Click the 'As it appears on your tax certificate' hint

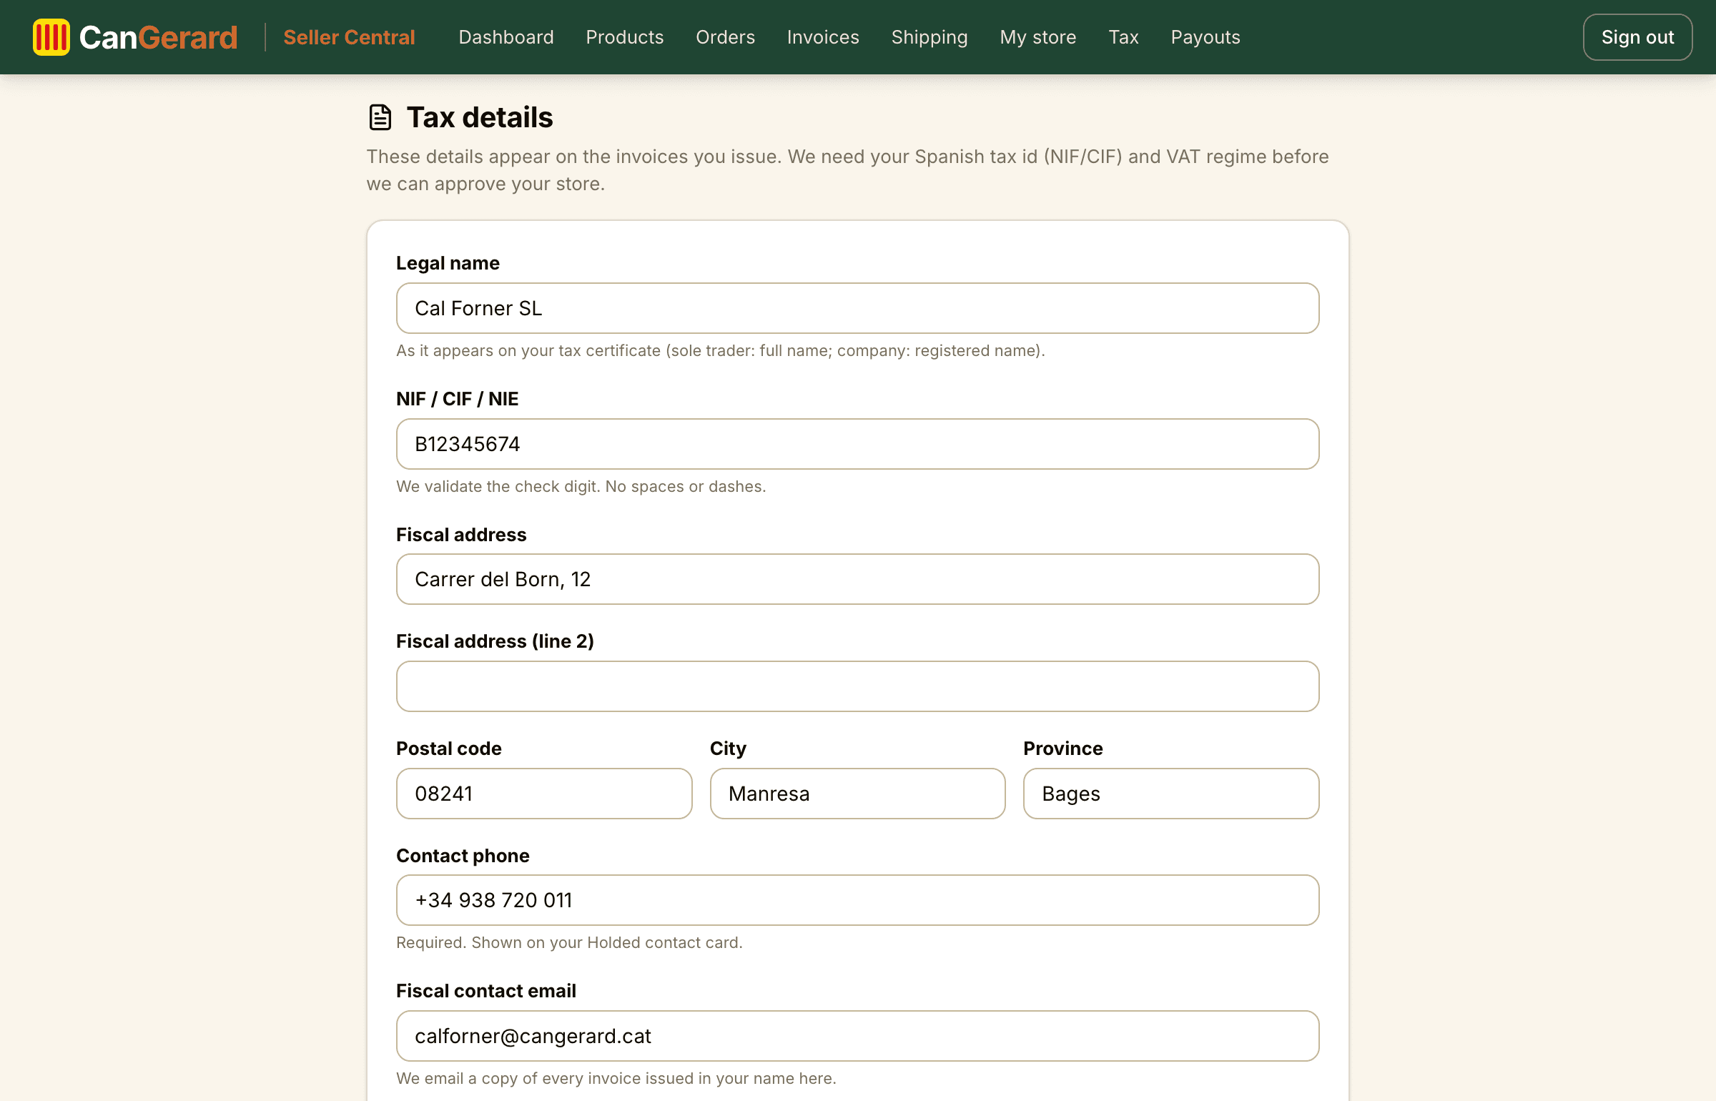tap(721, 350)
